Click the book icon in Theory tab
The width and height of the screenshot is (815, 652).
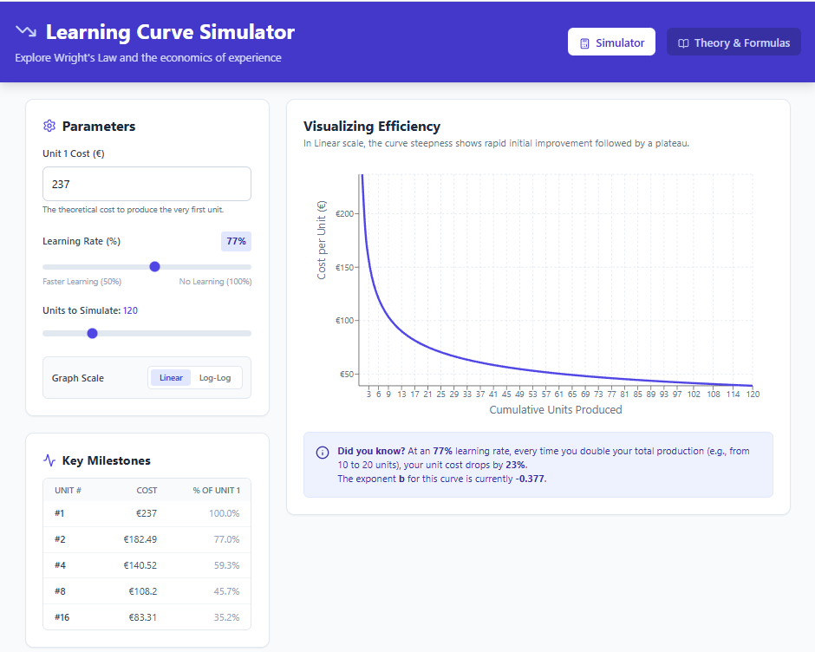point(683,43)
